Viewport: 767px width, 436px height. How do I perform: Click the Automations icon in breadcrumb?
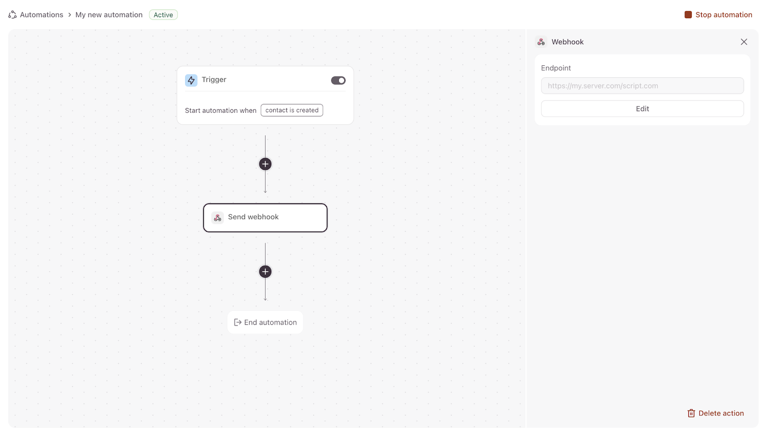click(x=12, y=15)
